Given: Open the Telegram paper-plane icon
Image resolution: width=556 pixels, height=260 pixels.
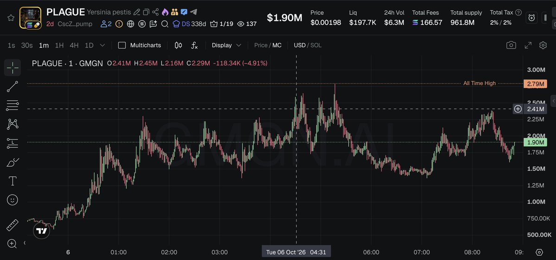Looking at the screenshot, I should [193, 12].
